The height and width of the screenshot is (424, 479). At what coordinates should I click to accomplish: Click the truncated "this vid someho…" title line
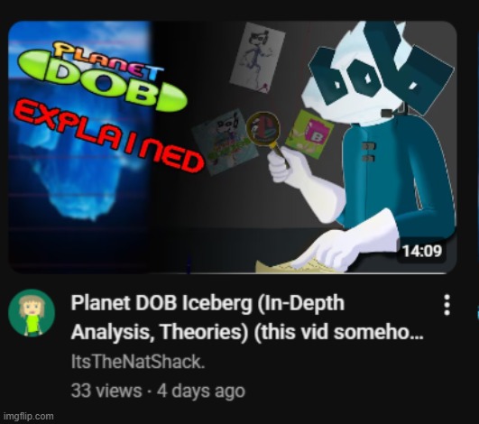(x=247, y=332)
